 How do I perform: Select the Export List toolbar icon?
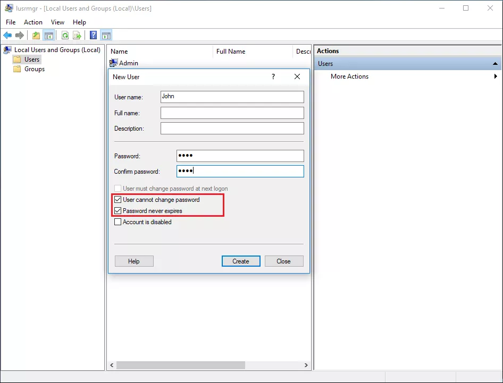[77, 35]
